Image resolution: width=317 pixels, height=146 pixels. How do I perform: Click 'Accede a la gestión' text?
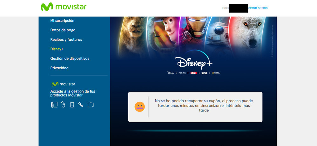pos(73,93)
